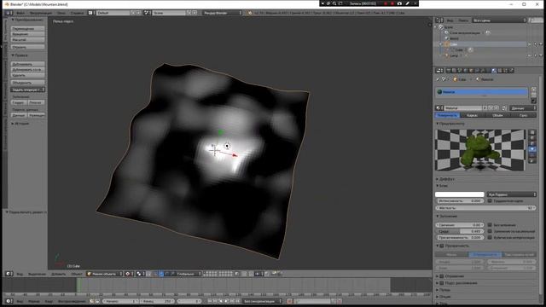Open the Режим объекта mode dropdown
The width and height of the screenshot is (546, 307).
(x=104, y=274)
